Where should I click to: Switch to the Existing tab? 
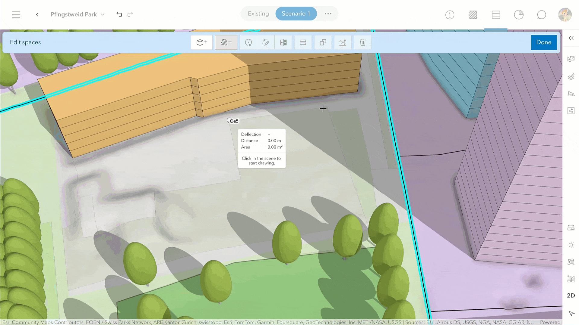[258, 14]
